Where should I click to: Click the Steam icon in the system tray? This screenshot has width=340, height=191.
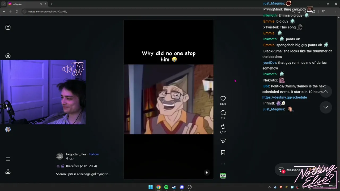[275, 187]
